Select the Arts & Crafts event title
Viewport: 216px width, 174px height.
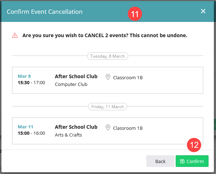click(x=68, y=135)
